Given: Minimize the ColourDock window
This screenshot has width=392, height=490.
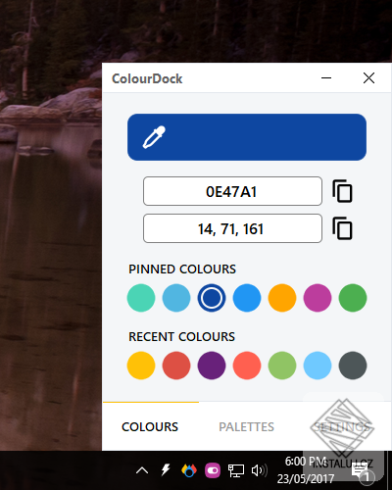Looking at the screenshot, I should click(326, 78).
